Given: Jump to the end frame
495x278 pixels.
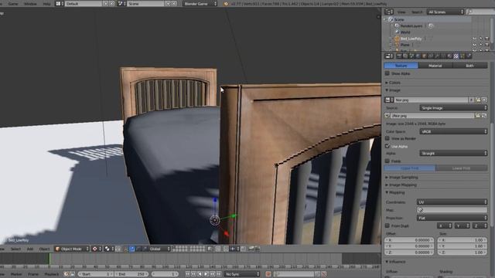Looking at the screenshot, I should click(218, 274).
